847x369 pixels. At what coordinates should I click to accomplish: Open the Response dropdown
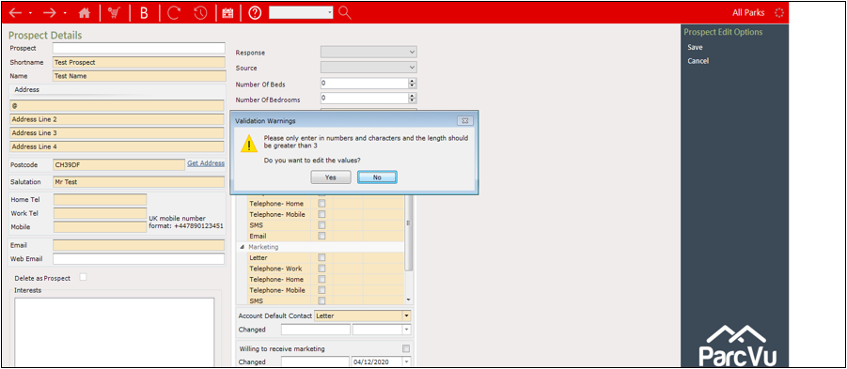point(369,53)
